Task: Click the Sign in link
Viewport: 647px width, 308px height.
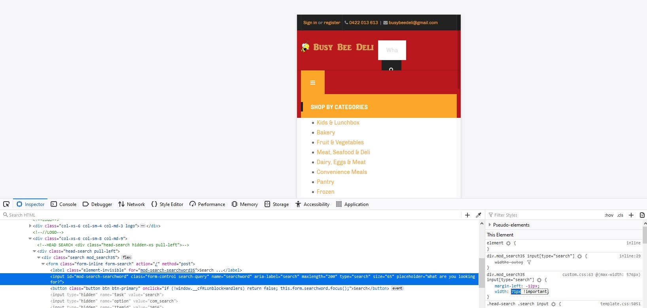Action: [x=310, y=23]
